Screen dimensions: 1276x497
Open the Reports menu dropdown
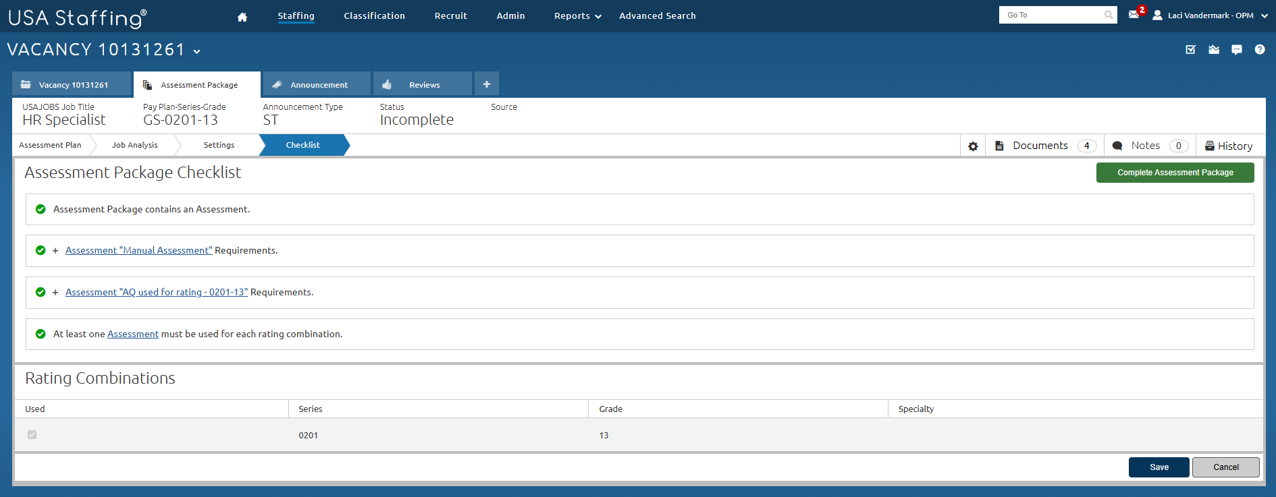[x=577, y=16]
